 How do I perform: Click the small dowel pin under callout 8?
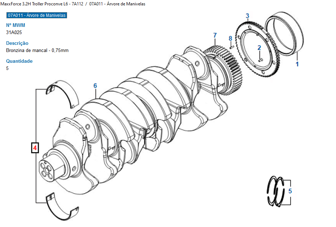232,46
